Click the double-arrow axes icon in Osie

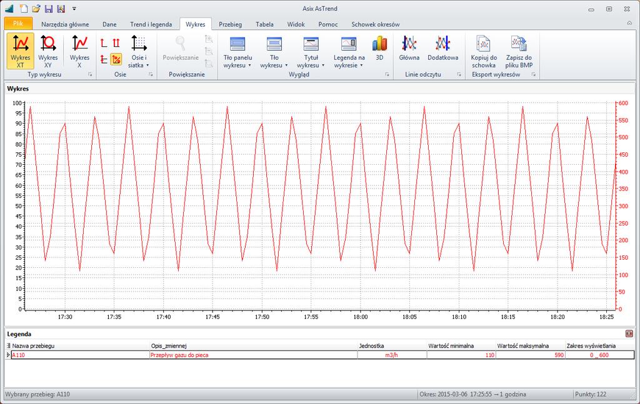[116, 42]
